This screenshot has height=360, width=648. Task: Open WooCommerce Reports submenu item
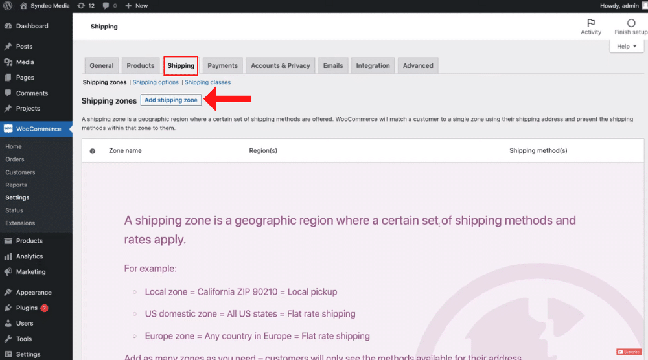coord(16,185)
